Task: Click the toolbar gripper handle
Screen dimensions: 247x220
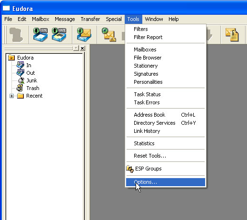Action: 5,35
